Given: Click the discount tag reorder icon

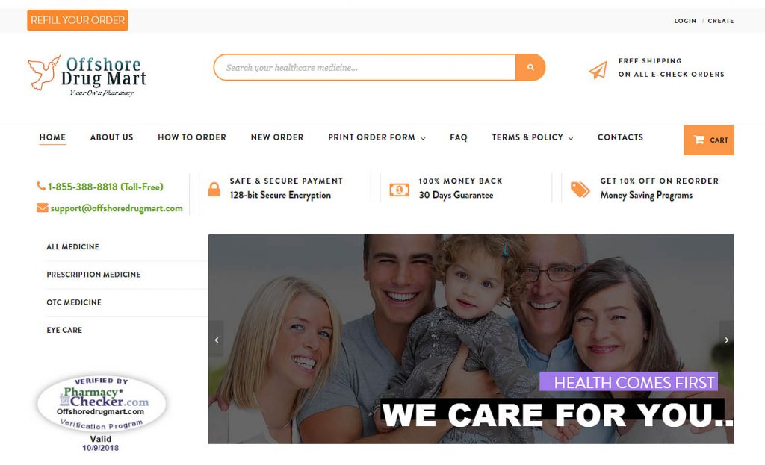Looking at the screenshot, I should point(580,189).
